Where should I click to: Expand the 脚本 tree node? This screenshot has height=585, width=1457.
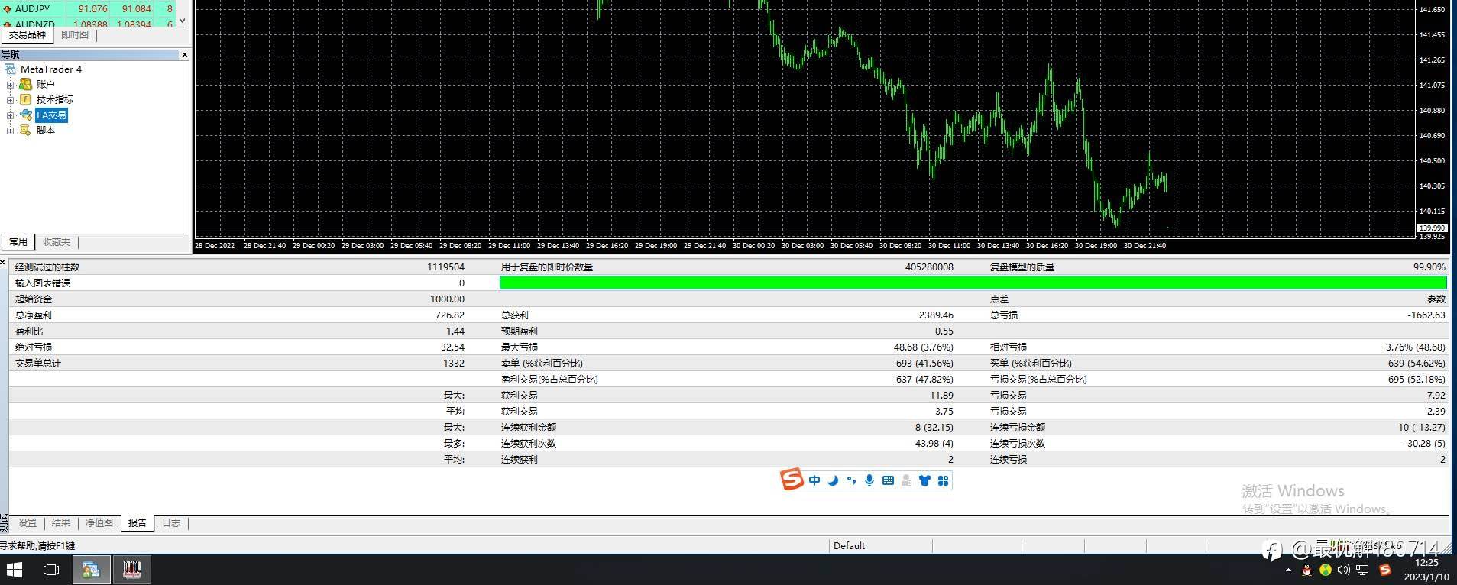point(11,130)
